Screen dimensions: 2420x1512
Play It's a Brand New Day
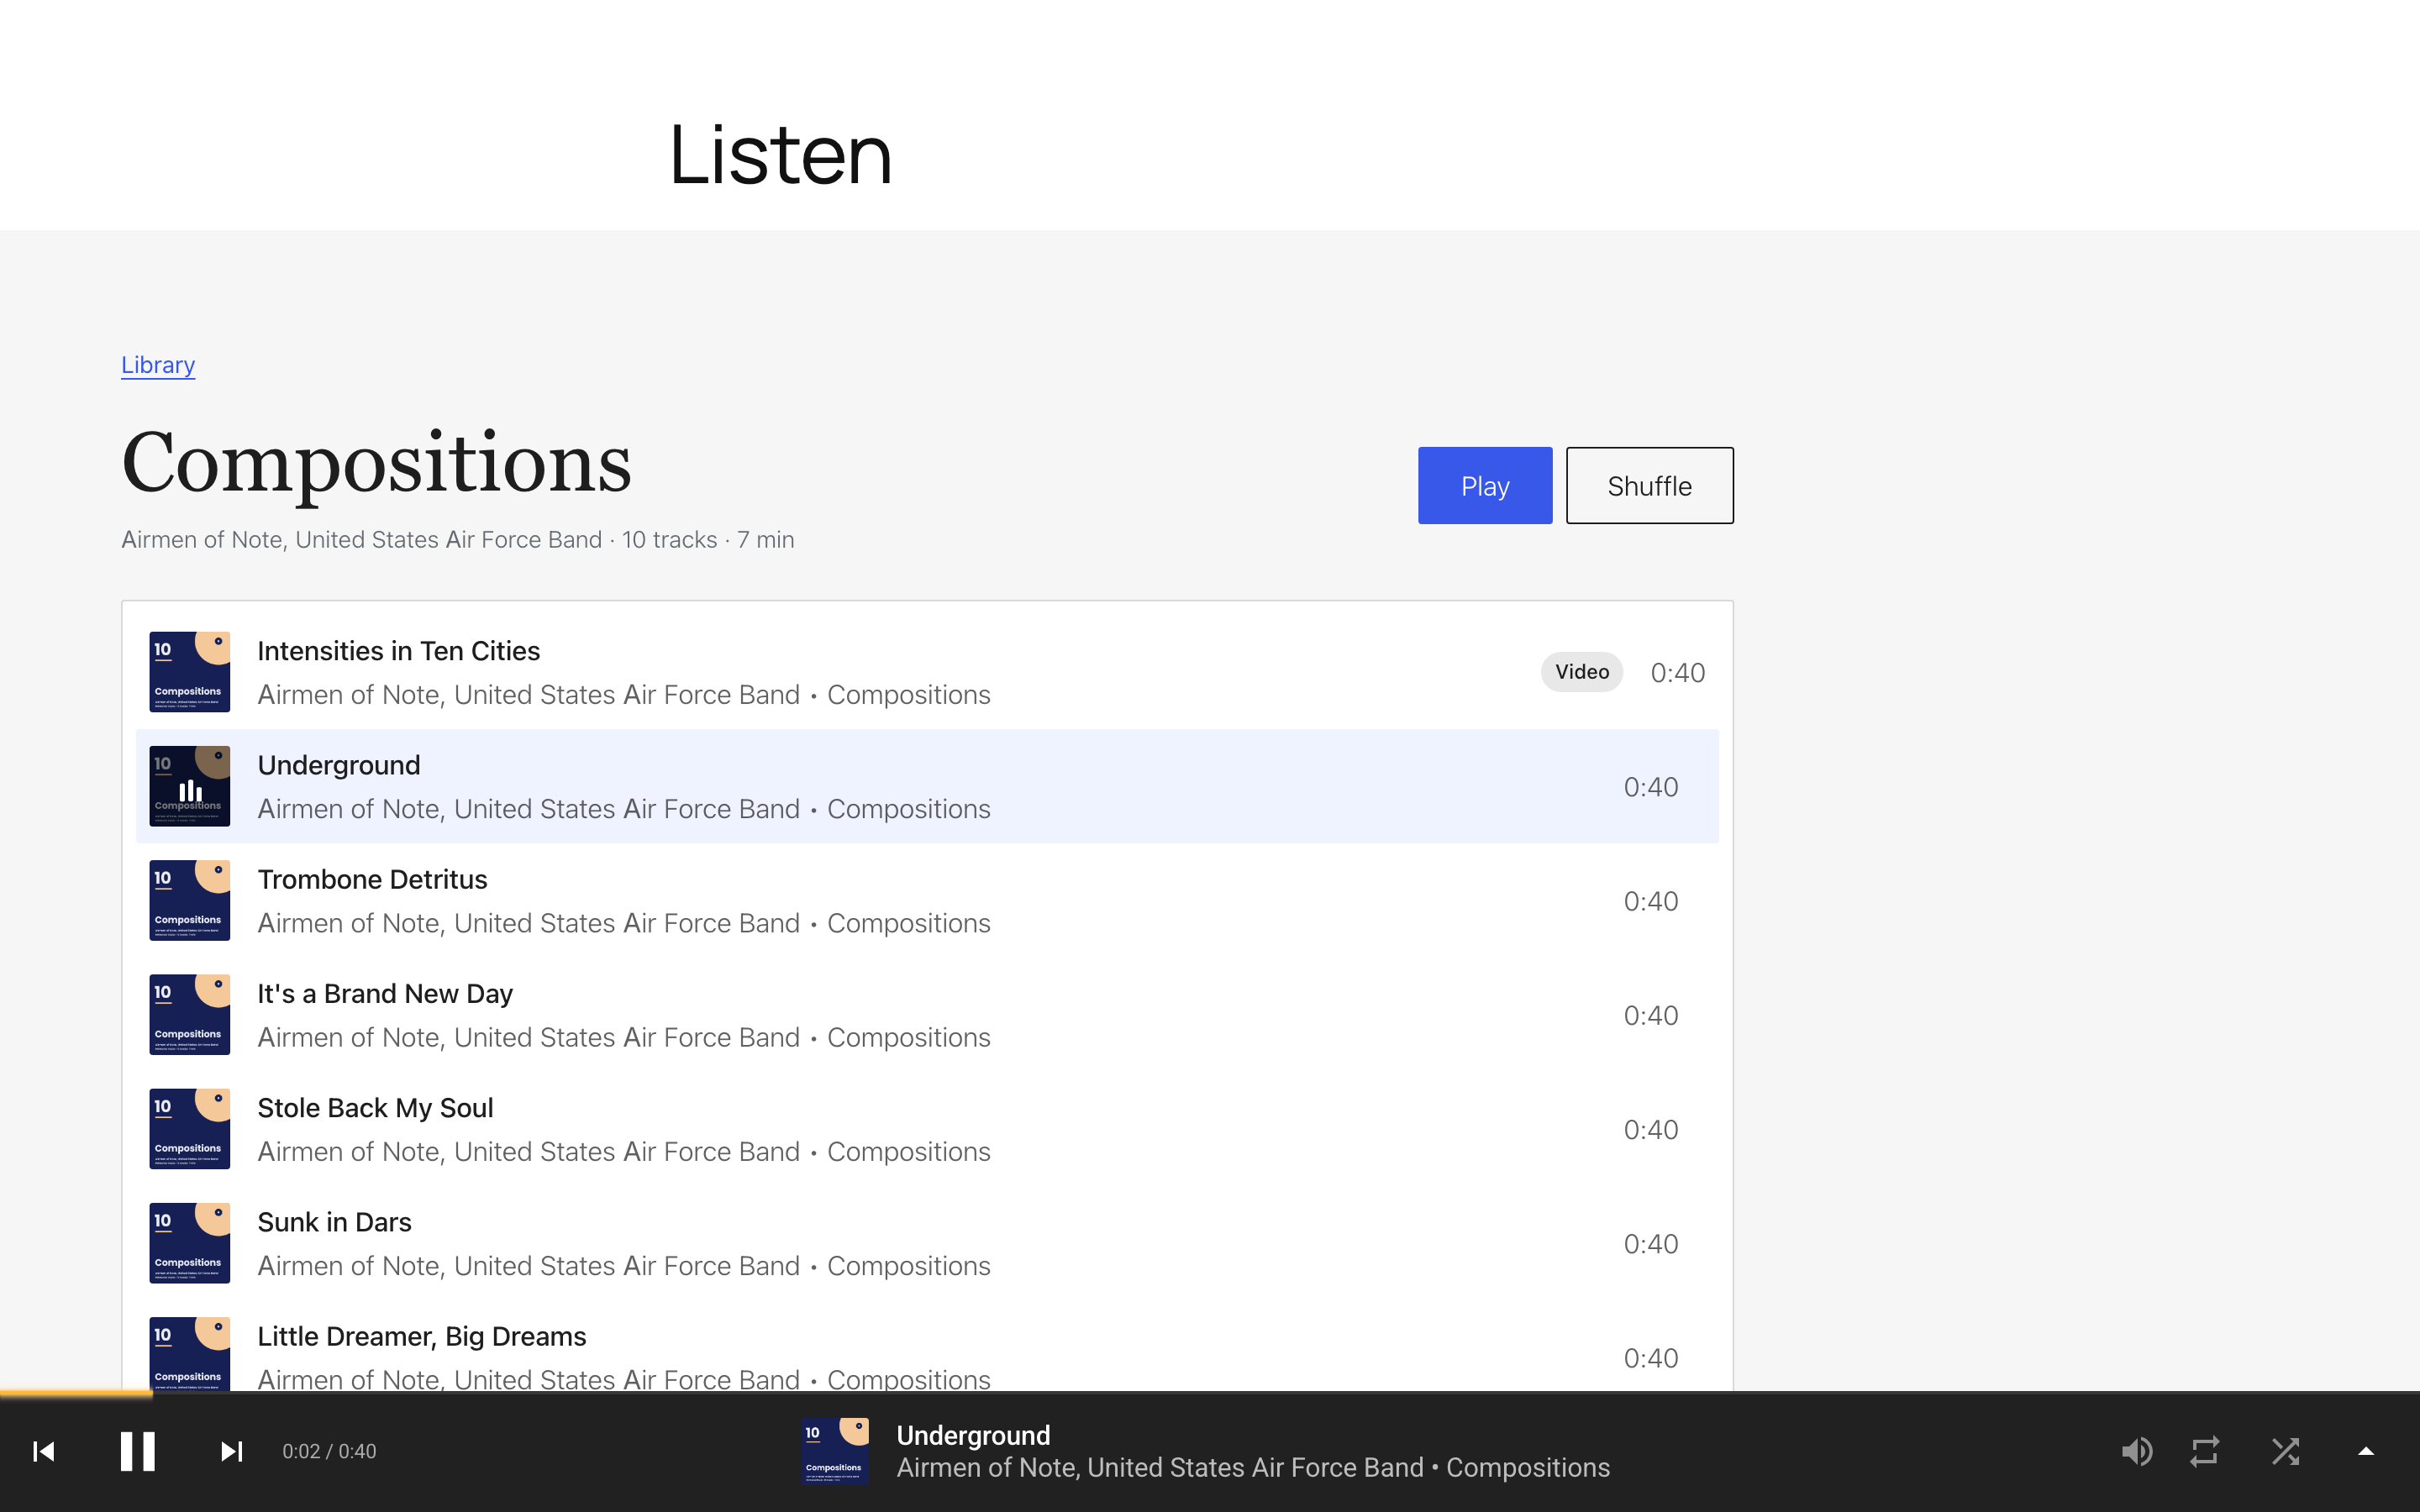tap(927, 1015)
